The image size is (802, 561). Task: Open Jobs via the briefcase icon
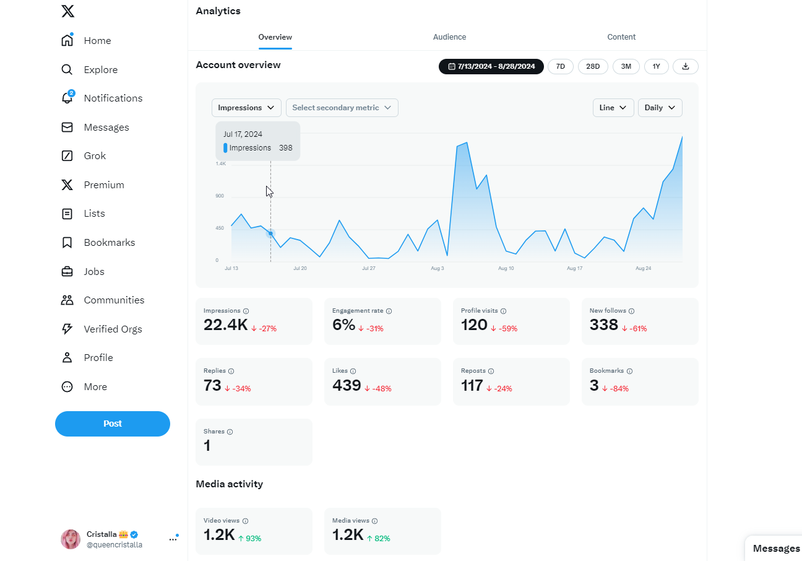[x=67, y=271]
